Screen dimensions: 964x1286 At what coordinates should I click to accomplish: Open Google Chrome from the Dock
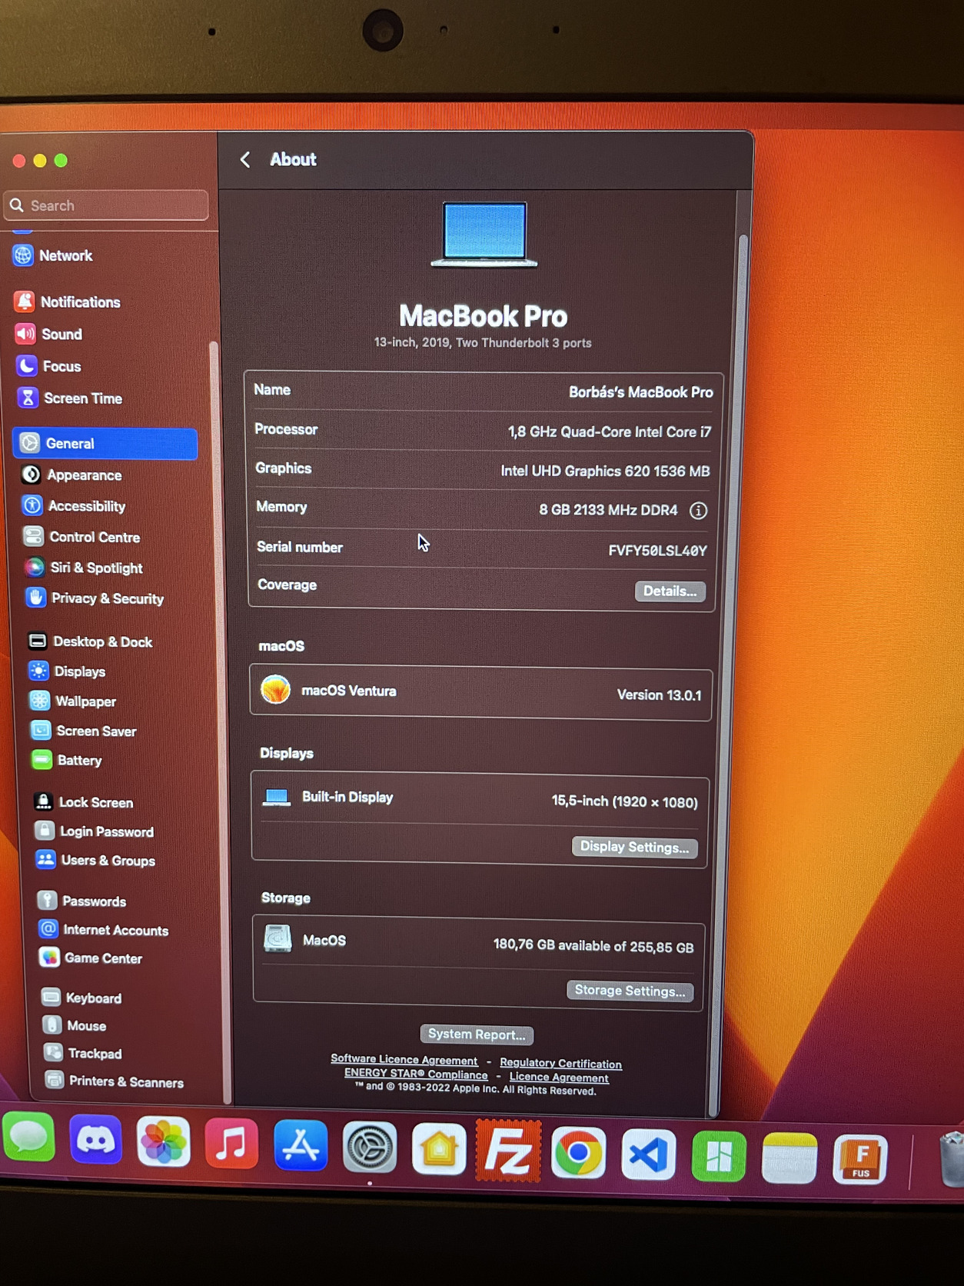click(x=578, y=1153)
